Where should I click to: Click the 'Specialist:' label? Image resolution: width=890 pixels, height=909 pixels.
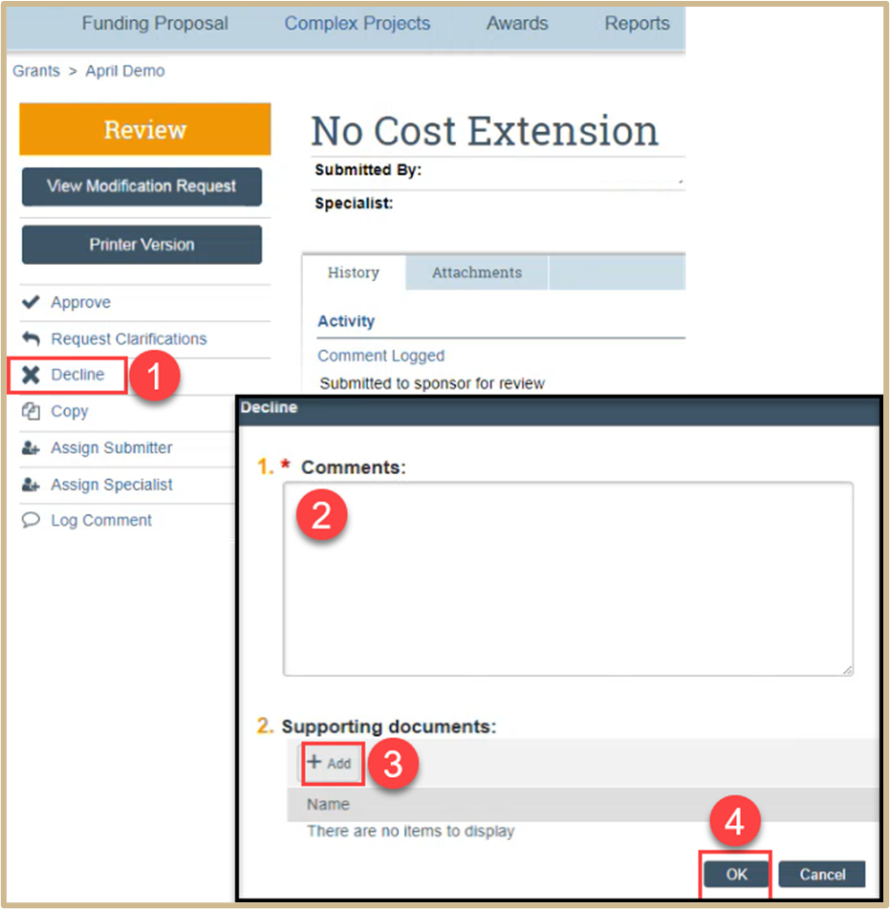tap(354, 204)
